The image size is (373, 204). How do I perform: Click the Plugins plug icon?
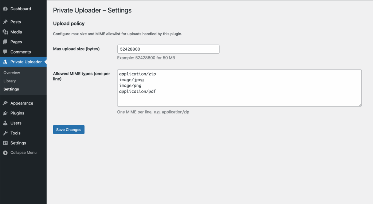click(5, 113)
